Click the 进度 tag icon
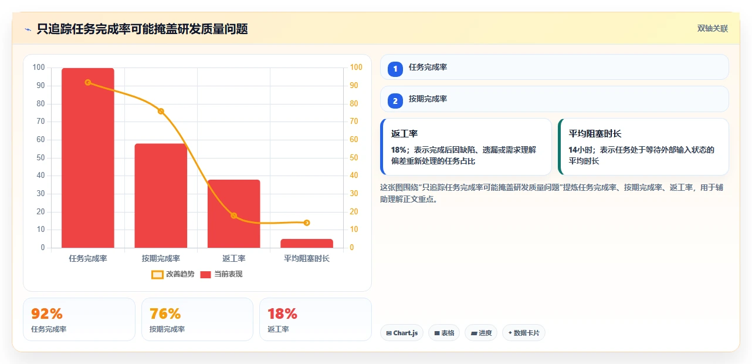The width and height of the screenshot is (752, 364). coord(474,333)
